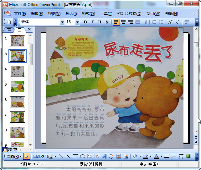Toggle text shadow formatting
Image resolution: width=201 pixels, height=170 pixels.
tap(107, 22)
